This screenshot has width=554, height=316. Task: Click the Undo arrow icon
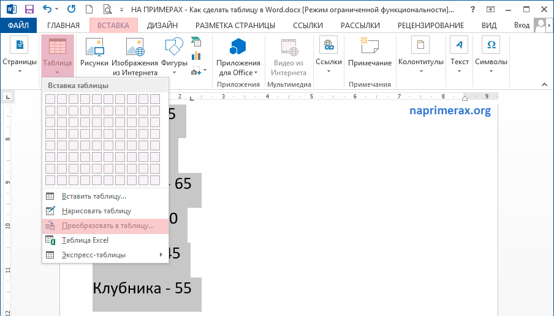pos(48,9)
